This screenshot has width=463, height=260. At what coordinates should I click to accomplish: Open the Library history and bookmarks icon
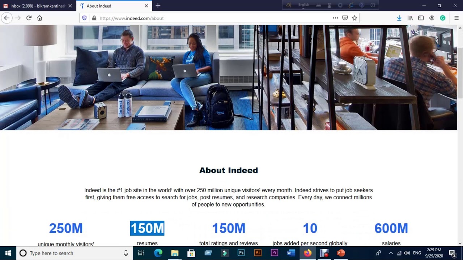coord(410,18)
